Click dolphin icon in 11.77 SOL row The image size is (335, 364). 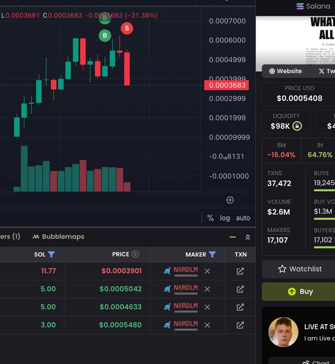pos(167,271)
